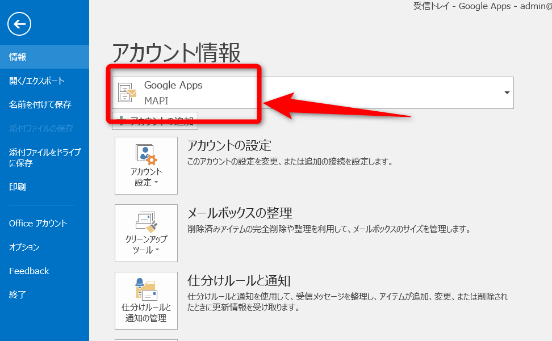Click the 添付ファイルの保存 disabled item
Image resolution: width=552 pixels, height=341 pixels.
[x=41, y=128]
